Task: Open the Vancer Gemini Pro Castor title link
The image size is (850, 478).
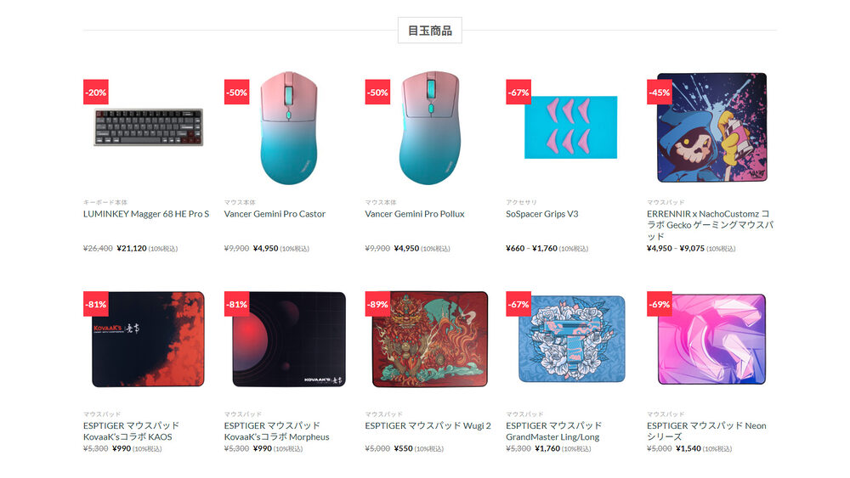Action: (275, 214)
